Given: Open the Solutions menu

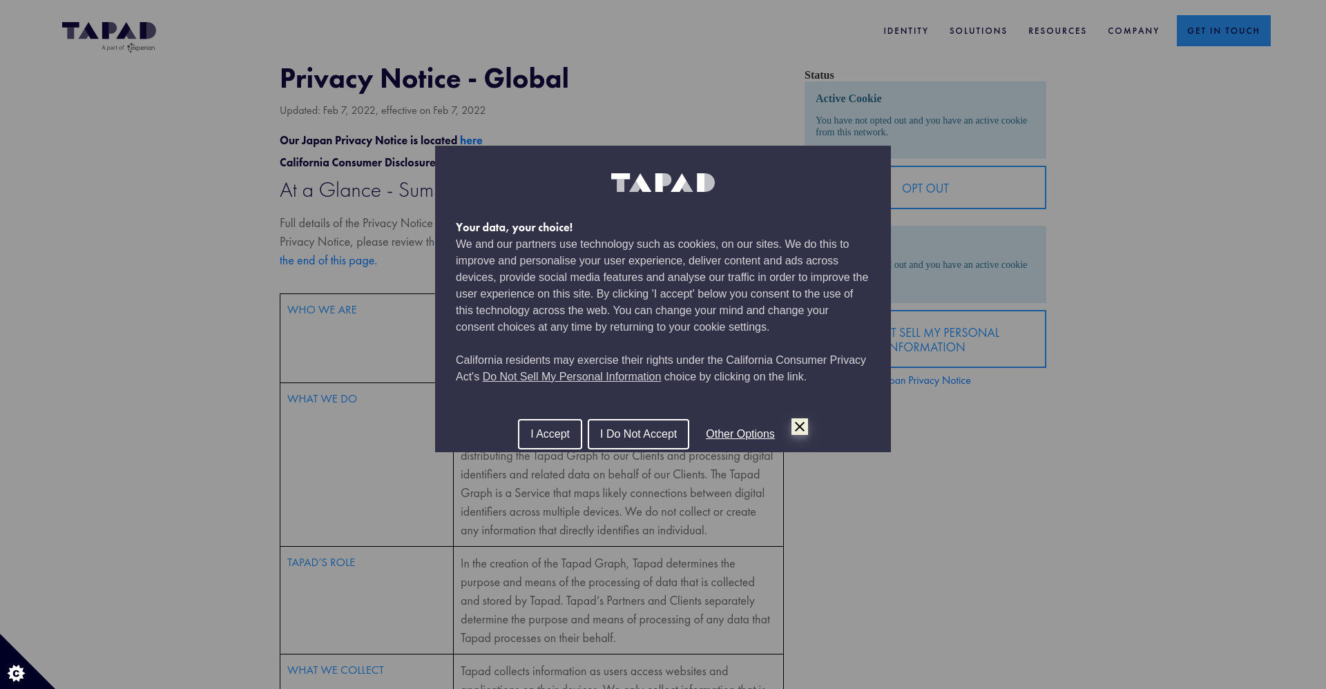Looking at the screenshot, I should point(978,31).
